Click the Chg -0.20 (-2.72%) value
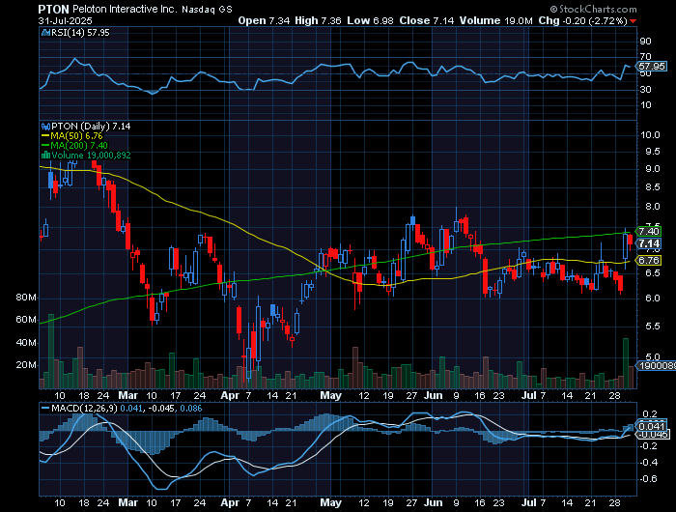 (x=582, y=20)
